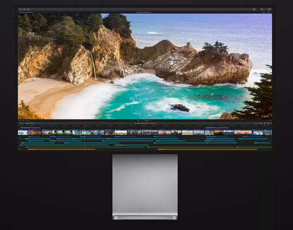Select the purple title clip at the timeline's left

pos(30,128)
